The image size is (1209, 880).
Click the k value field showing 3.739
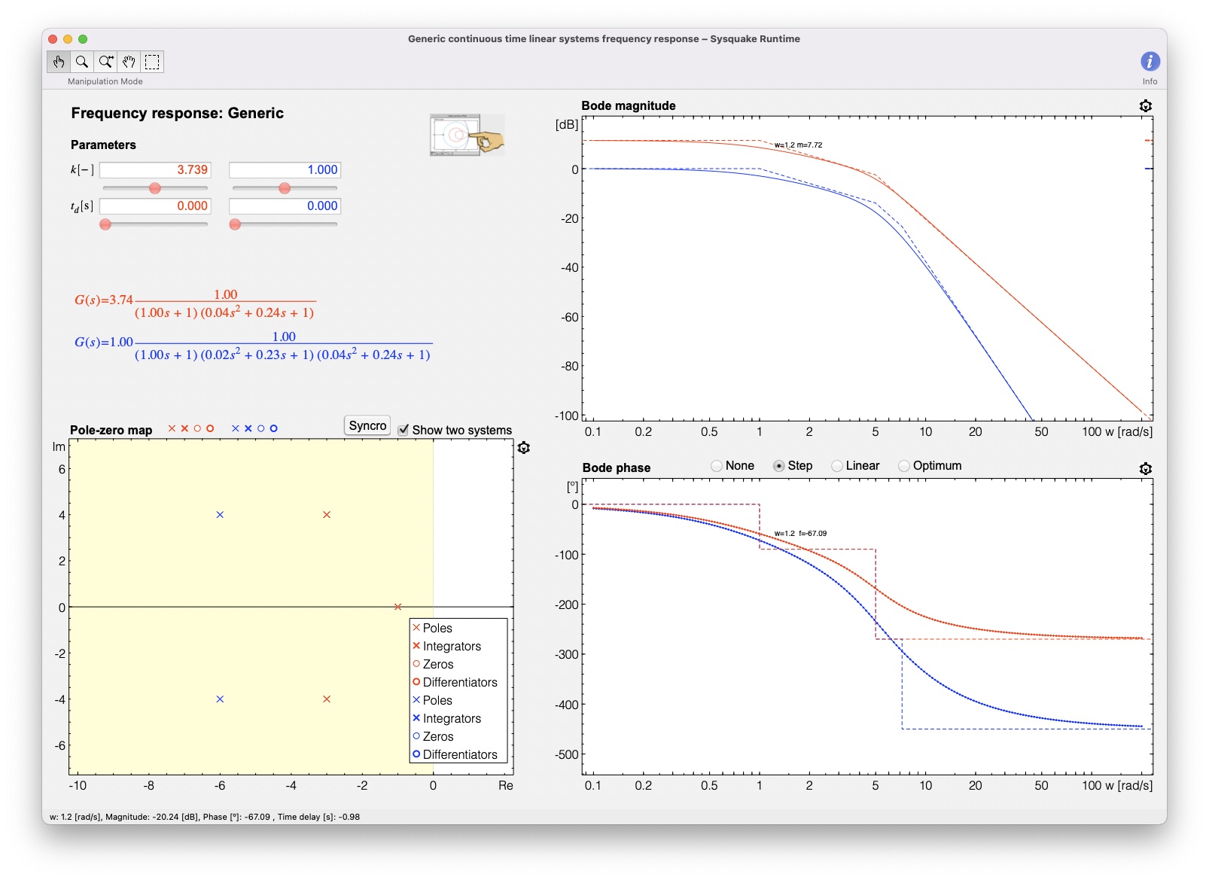click(154, 170)
